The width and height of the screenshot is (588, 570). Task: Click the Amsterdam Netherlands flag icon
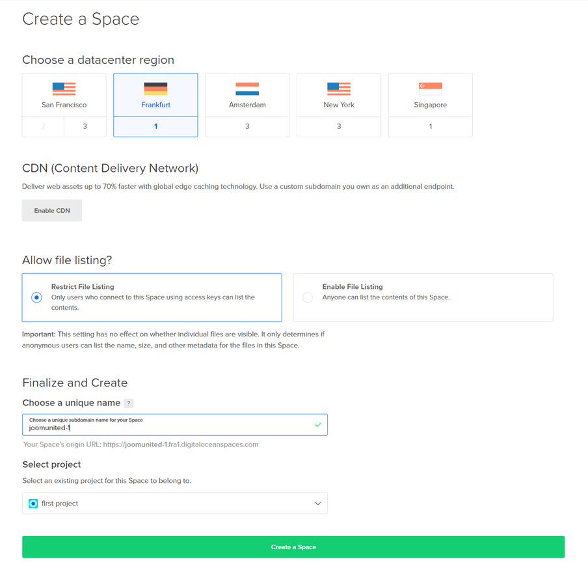click(247, 89)
